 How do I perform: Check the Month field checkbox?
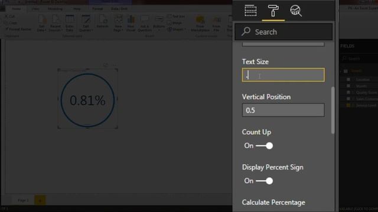click(x=348, y=86)
